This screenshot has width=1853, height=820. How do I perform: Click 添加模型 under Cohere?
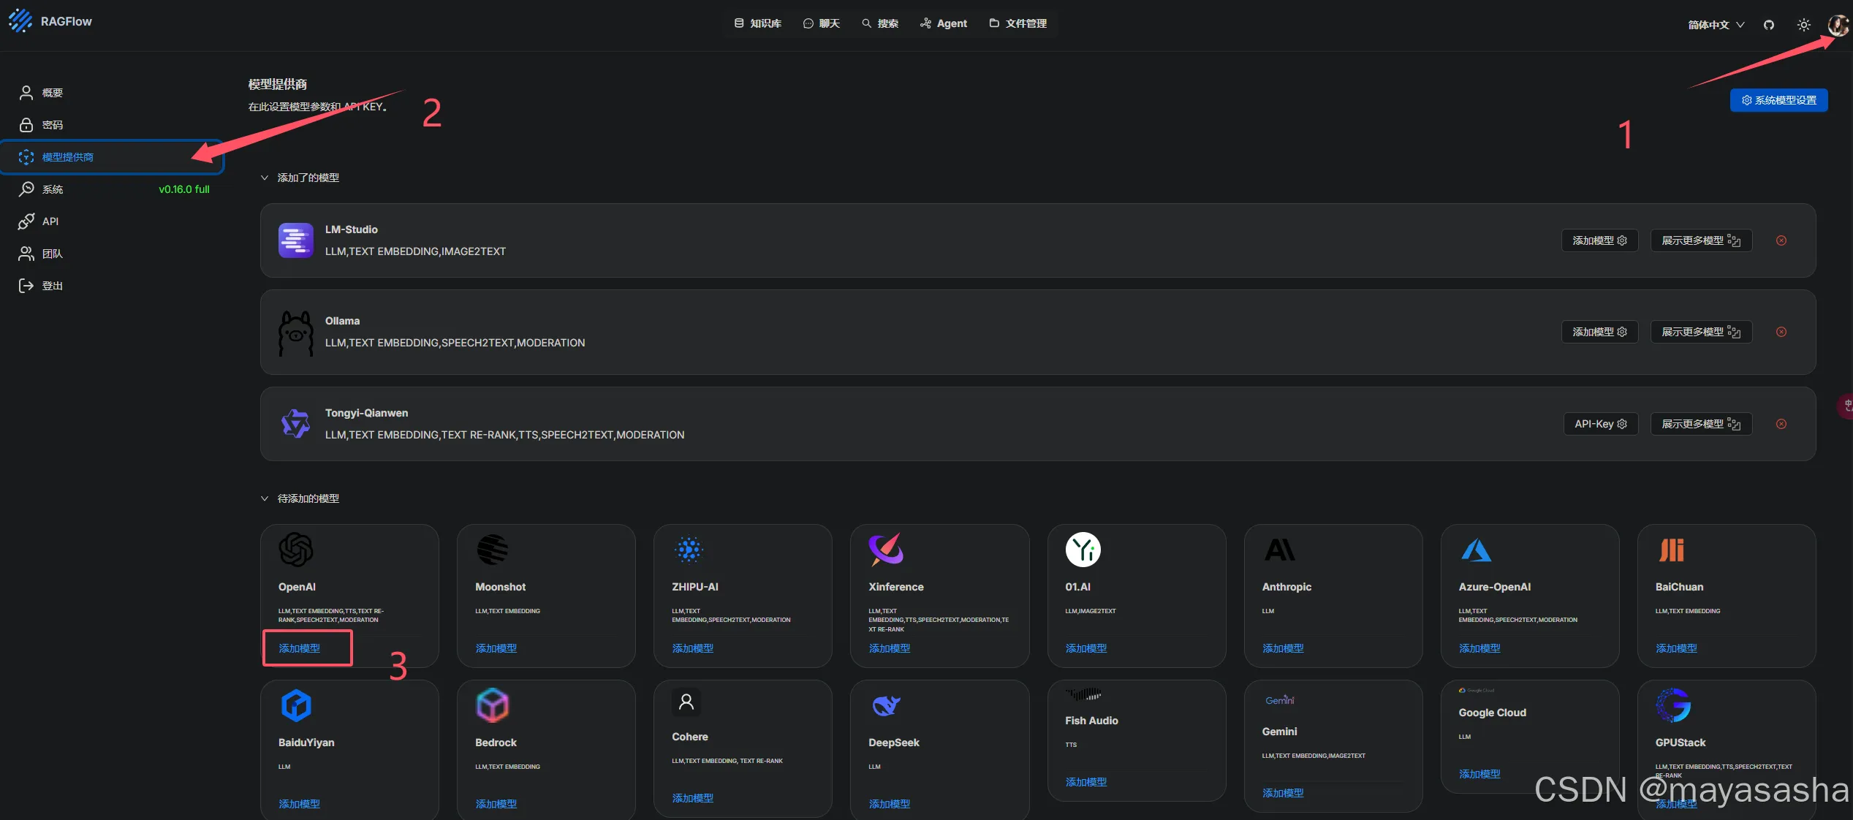pyautogui.click(x=692, y=798)
